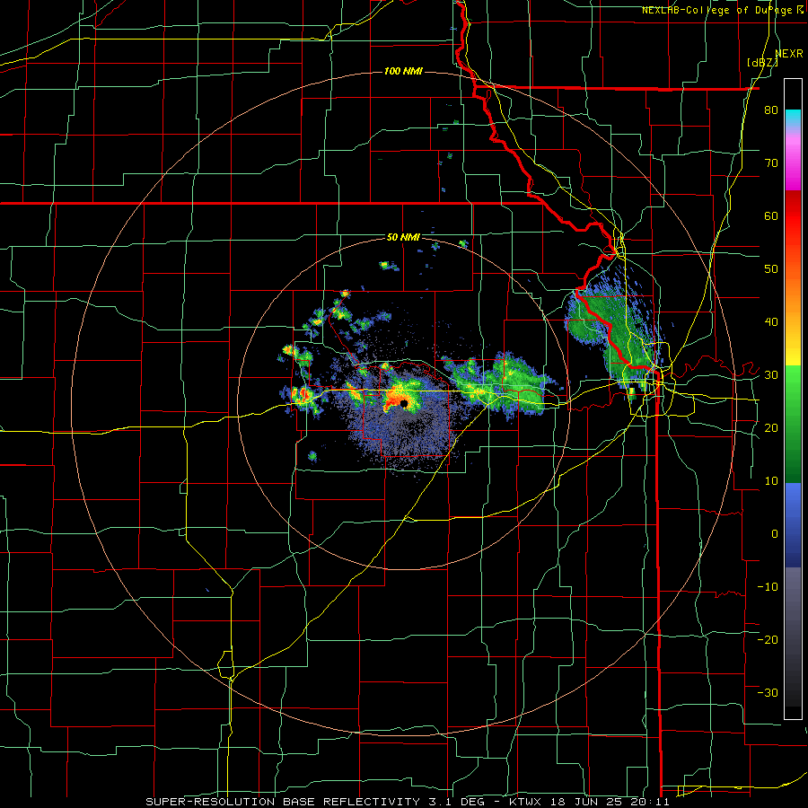Viewport: 808px width, 808px height.
Task: Click the 80 dBZ legend value
Action: pos(771,110)
